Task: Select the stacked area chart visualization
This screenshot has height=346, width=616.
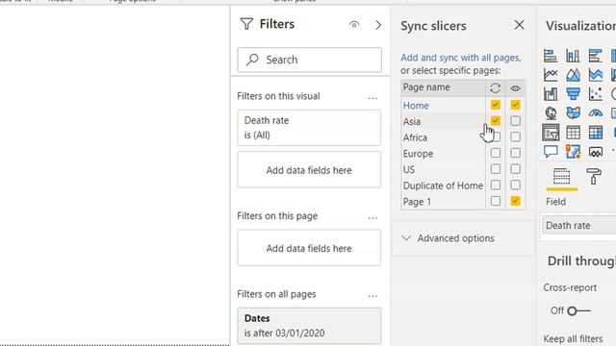Action: tap(596, 75)
